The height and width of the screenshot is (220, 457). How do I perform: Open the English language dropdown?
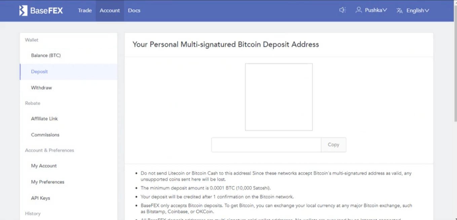tap(418, 10)
